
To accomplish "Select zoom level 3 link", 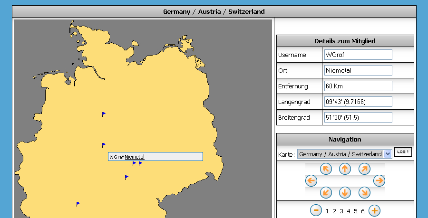I will [x=341, y=211].
